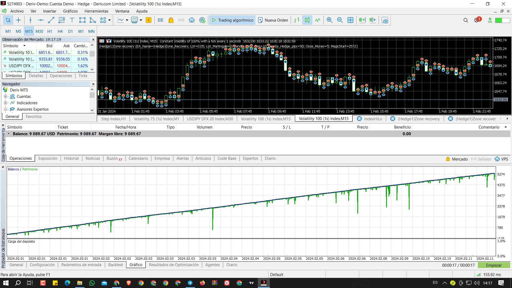Viewport: 512px width, 288px height.
Task: Open the Parámetros de entrada tab
Action: [81, 265]
